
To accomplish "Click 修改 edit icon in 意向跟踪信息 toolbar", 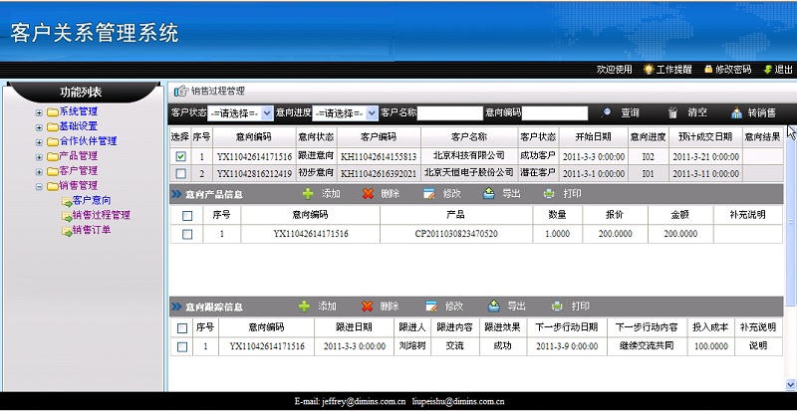I will tap(431, 307).
